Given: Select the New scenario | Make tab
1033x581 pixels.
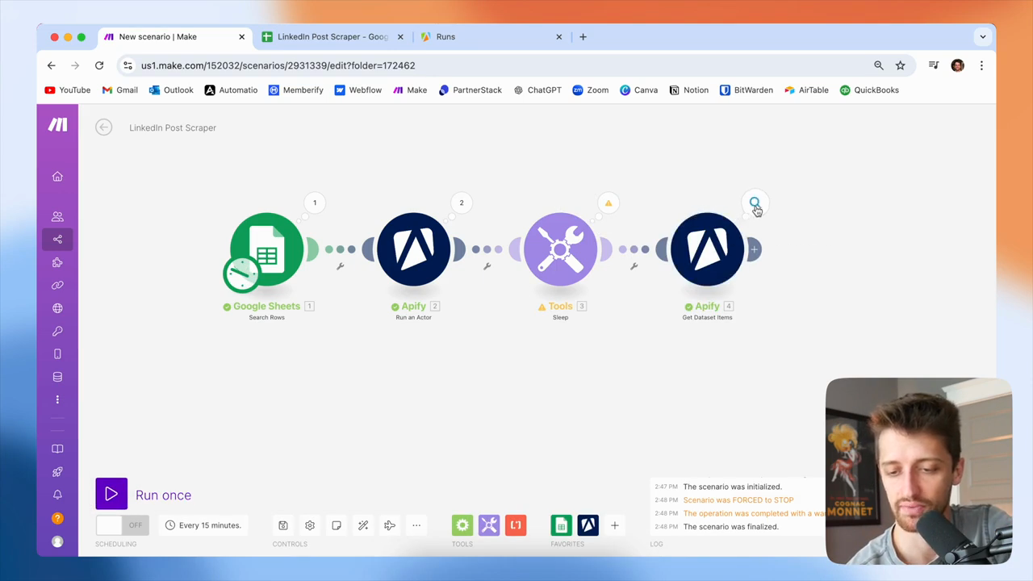Looking at the screenshot, I should pos(174,36).
